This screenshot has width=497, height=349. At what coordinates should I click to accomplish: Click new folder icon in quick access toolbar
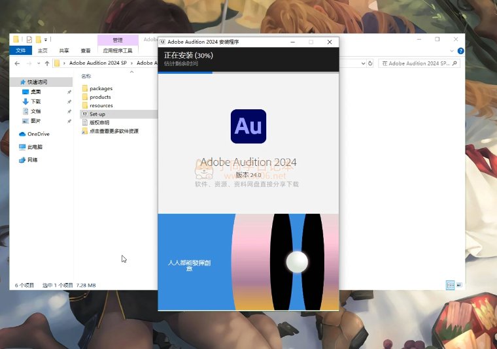pos(39,40)
